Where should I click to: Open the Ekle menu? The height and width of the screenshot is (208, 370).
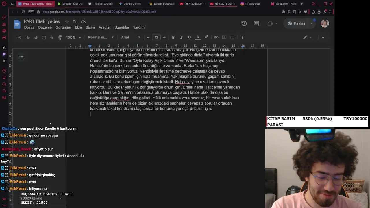pyautogui.click(x=78, y=27)
